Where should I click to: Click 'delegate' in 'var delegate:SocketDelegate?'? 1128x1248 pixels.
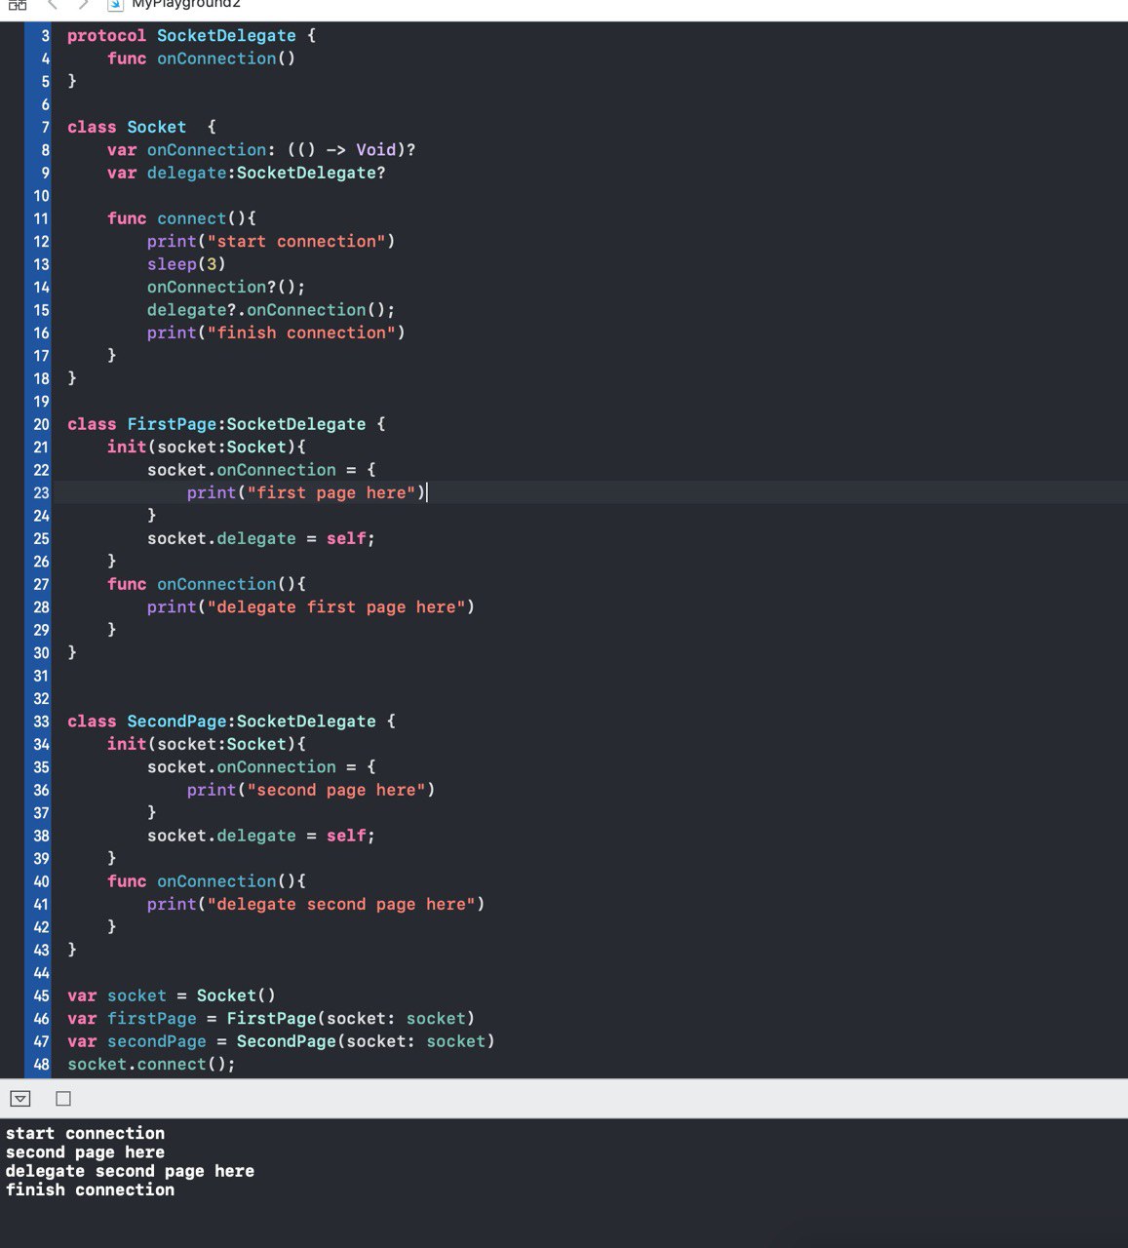[x=186, y=174]
